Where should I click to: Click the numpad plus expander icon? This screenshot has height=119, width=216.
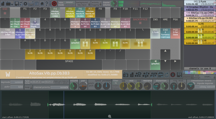point(182,9)
